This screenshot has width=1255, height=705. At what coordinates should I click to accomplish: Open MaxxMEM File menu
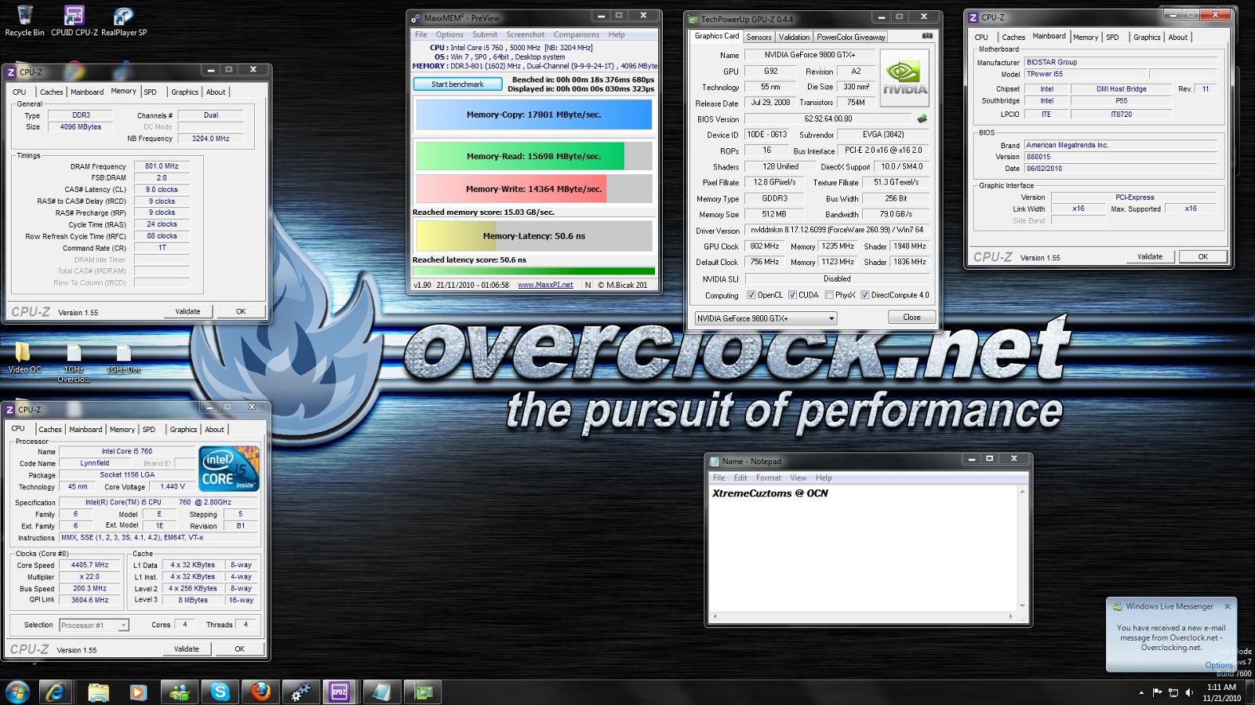pos(420,35)
